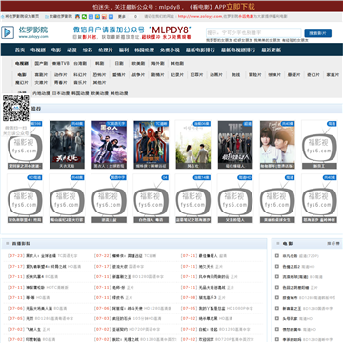Screen dimensions: 343x343
Task: Click the set-as-homepage icon at top left
Action: click(3, 16)
